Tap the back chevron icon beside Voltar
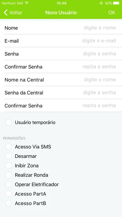122x217 pixels. point(6,12)
